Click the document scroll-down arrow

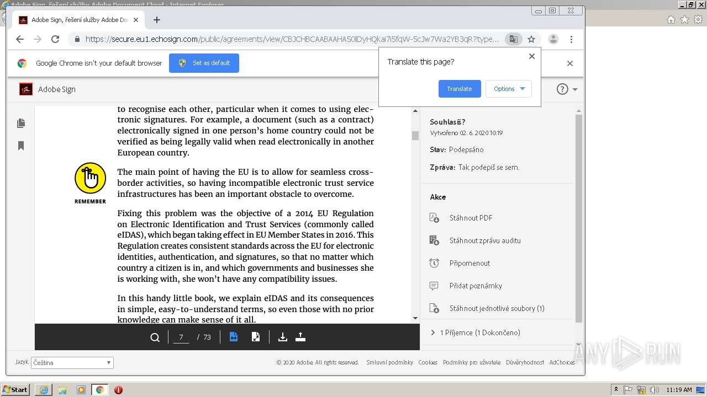click(415, 318)
